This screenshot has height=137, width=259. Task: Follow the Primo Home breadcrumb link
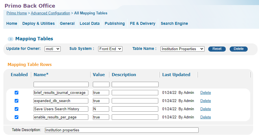click(x=17, y=13)
